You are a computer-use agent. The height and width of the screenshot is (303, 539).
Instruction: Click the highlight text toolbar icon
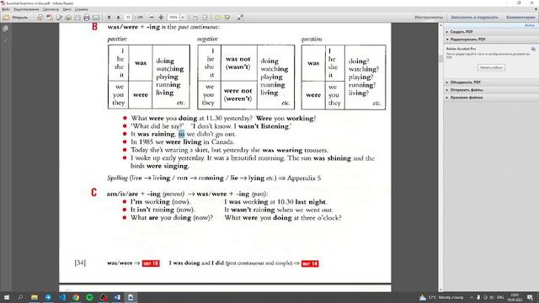[227, 17]
